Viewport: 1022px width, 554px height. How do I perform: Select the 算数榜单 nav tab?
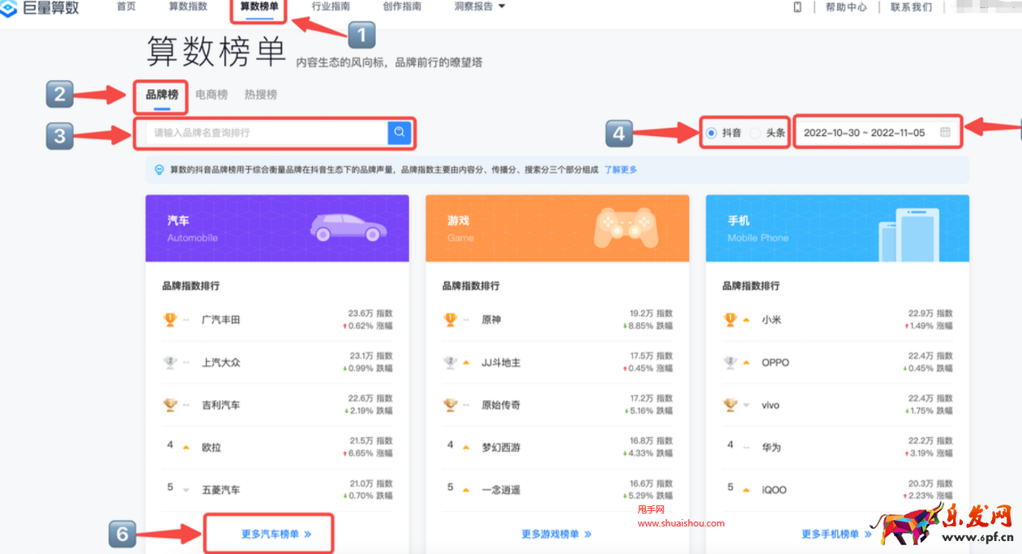pos(259,6)
